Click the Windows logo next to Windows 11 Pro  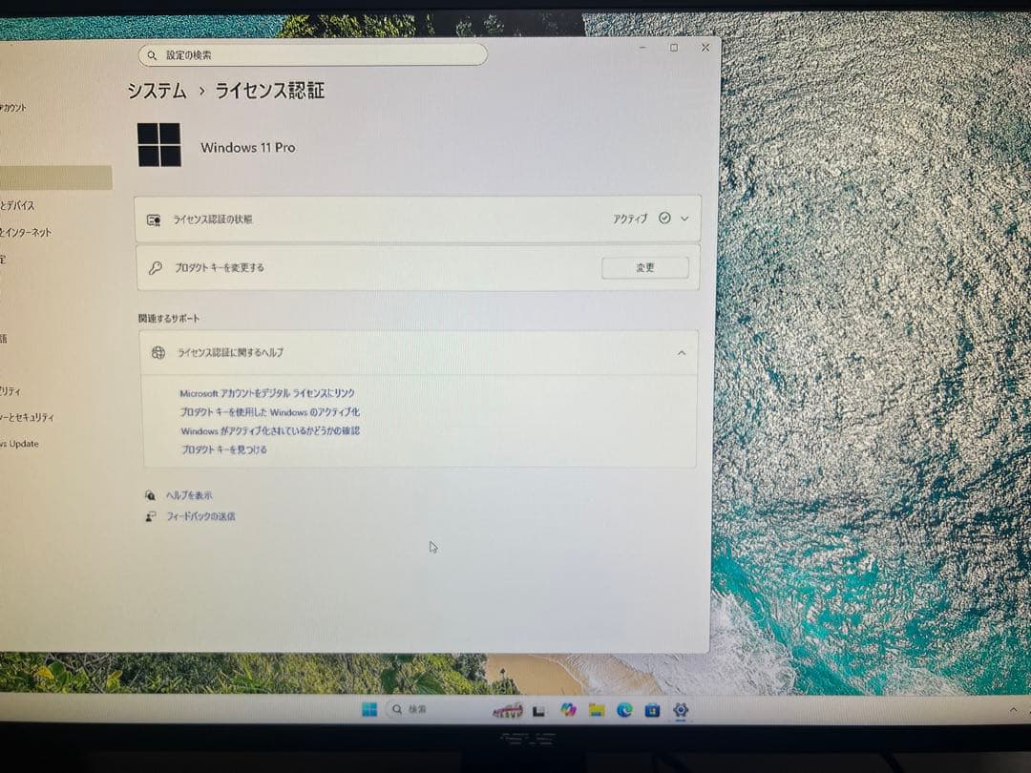159,145
